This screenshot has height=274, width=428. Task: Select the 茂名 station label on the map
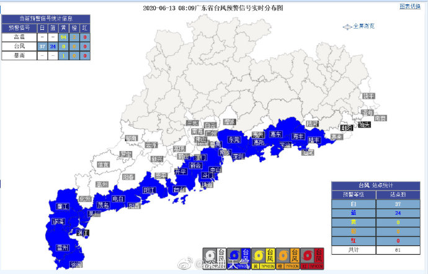(103, 204)
